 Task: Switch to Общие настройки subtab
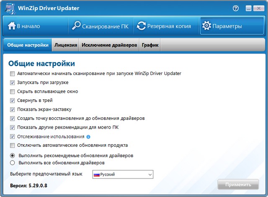(28, 45)
